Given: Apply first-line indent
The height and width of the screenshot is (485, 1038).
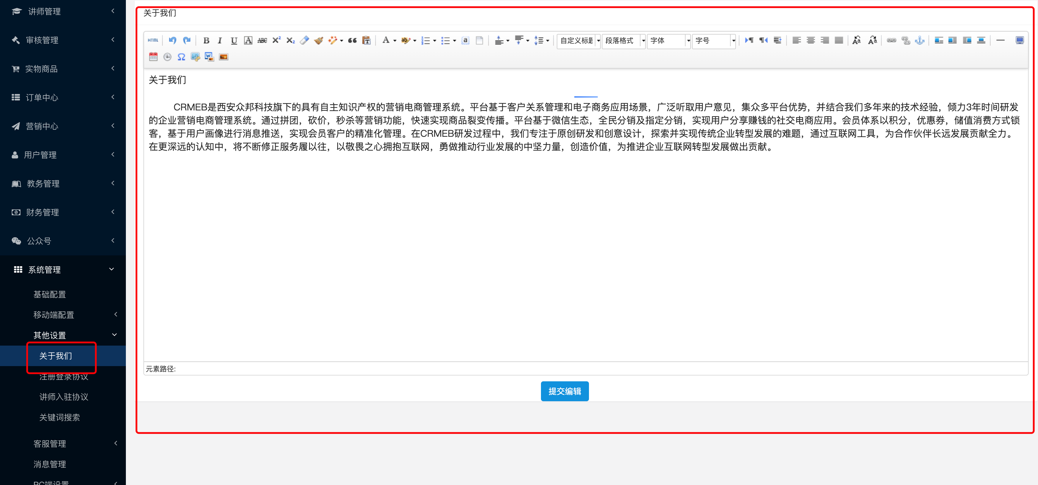Looking at the screenshot, I should pyautogui.click(x=777, y=40).
